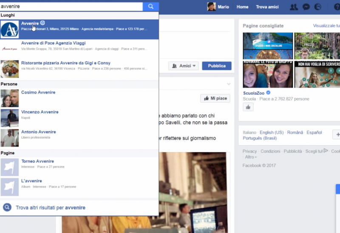Expand the post options chevron
340x233 pixels.
click(x=229, y=84)
